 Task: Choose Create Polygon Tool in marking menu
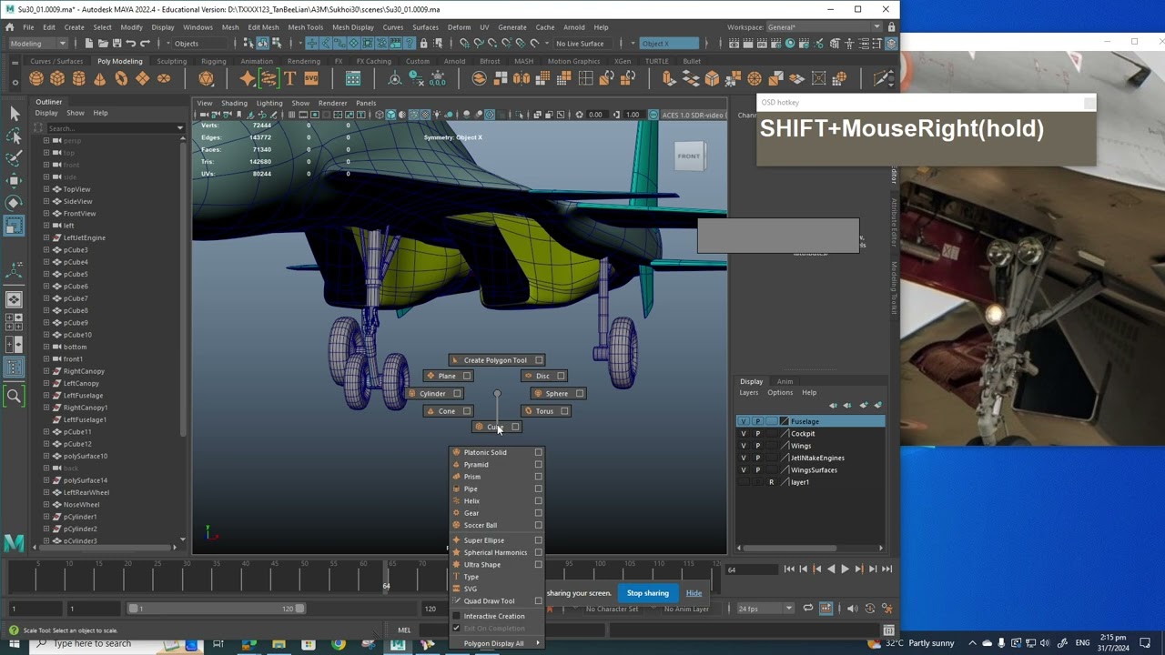click(495, 360)
